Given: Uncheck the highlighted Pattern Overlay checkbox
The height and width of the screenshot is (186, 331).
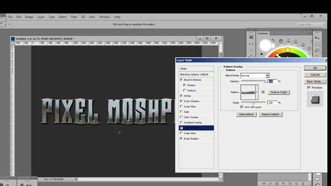Looking at the screenshot, I should (x=181, y=128).
